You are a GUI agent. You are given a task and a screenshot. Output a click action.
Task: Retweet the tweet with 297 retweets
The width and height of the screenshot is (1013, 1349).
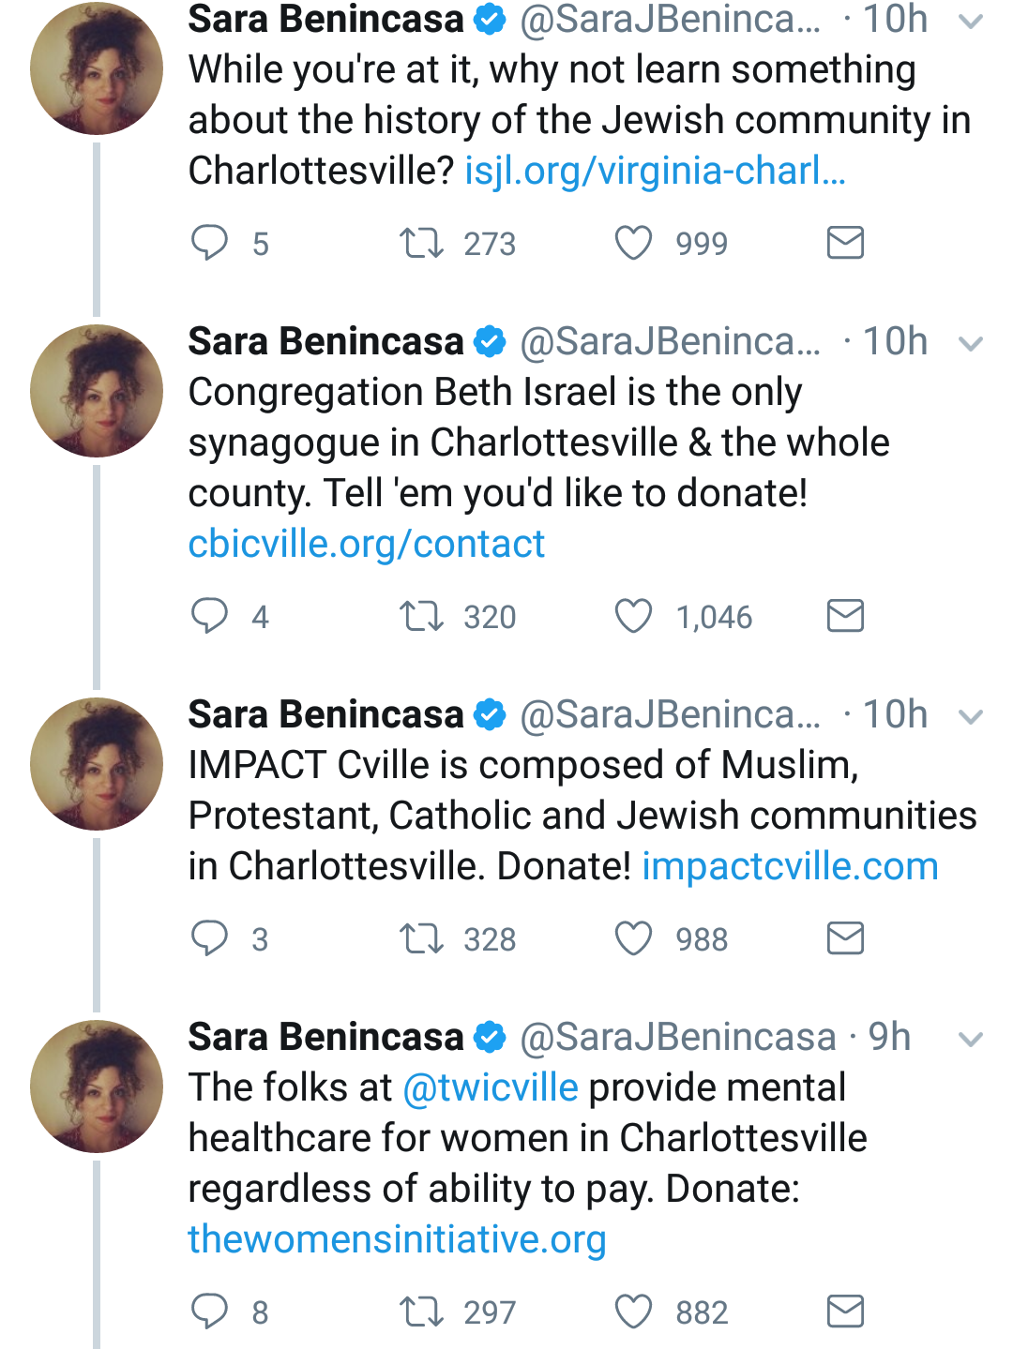pos(421,1312)
